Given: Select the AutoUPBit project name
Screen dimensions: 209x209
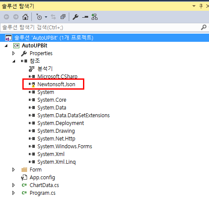Looking at the screenshot, I should click(x=34, y=46).
